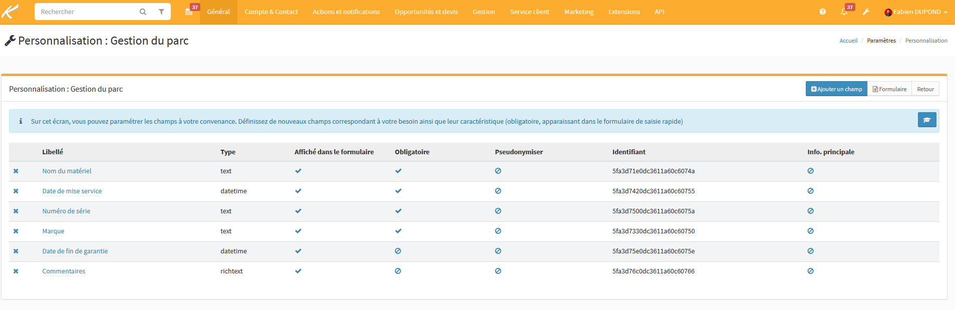Open the Fabien DUPOND user dropdown
Viewport: 955px width, 310px height.
916,12
